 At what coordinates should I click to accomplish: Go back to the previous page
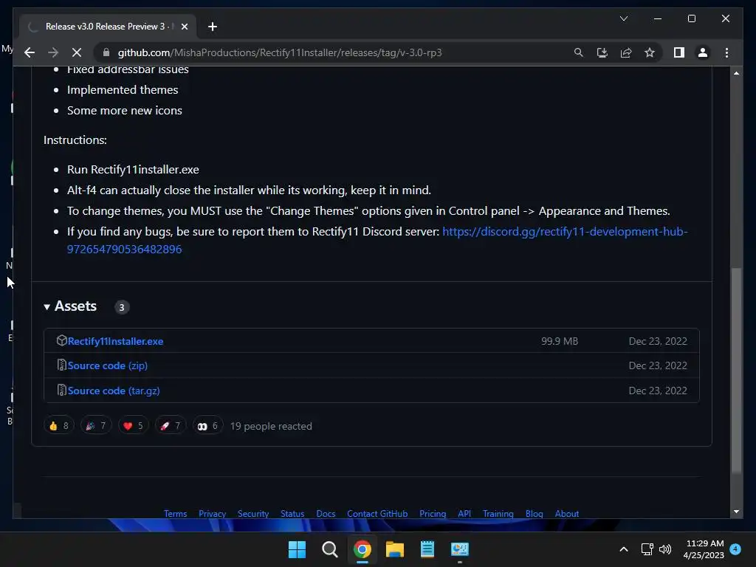click(x=30, y=52)
